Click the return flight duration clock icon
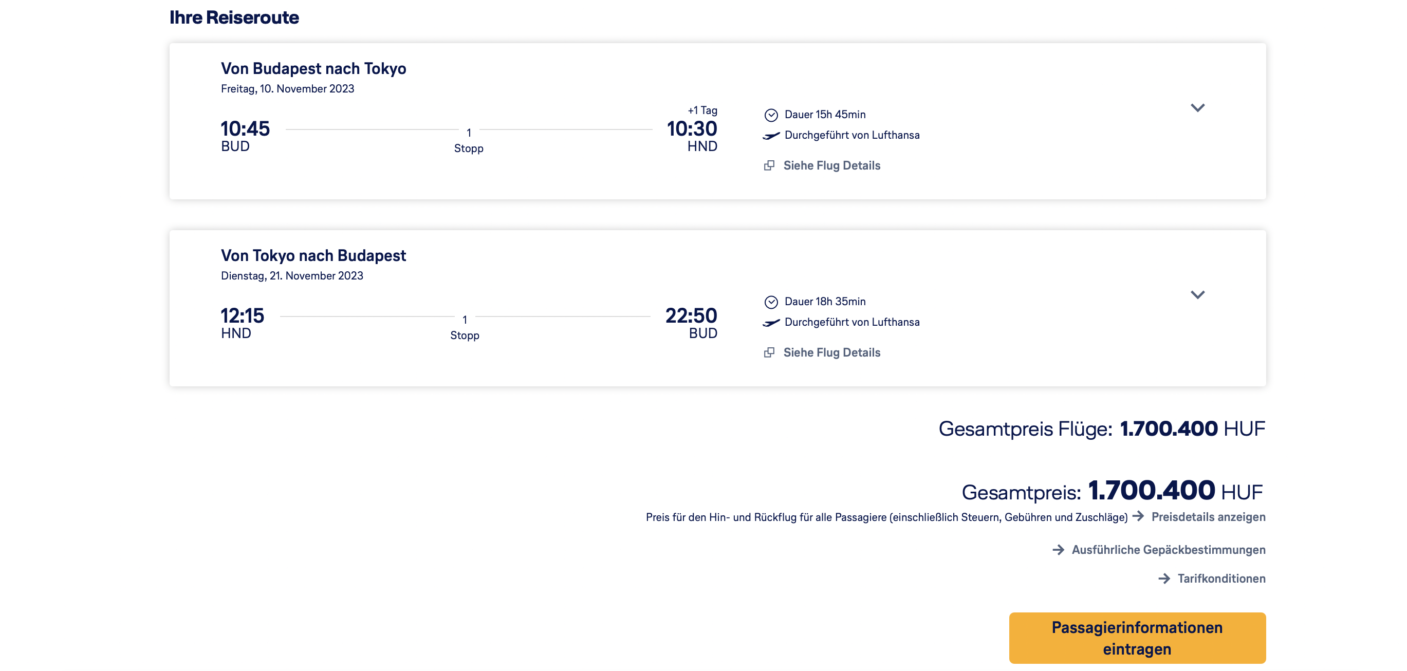The height and width of the screenshot is (671, 1407). 771,302
